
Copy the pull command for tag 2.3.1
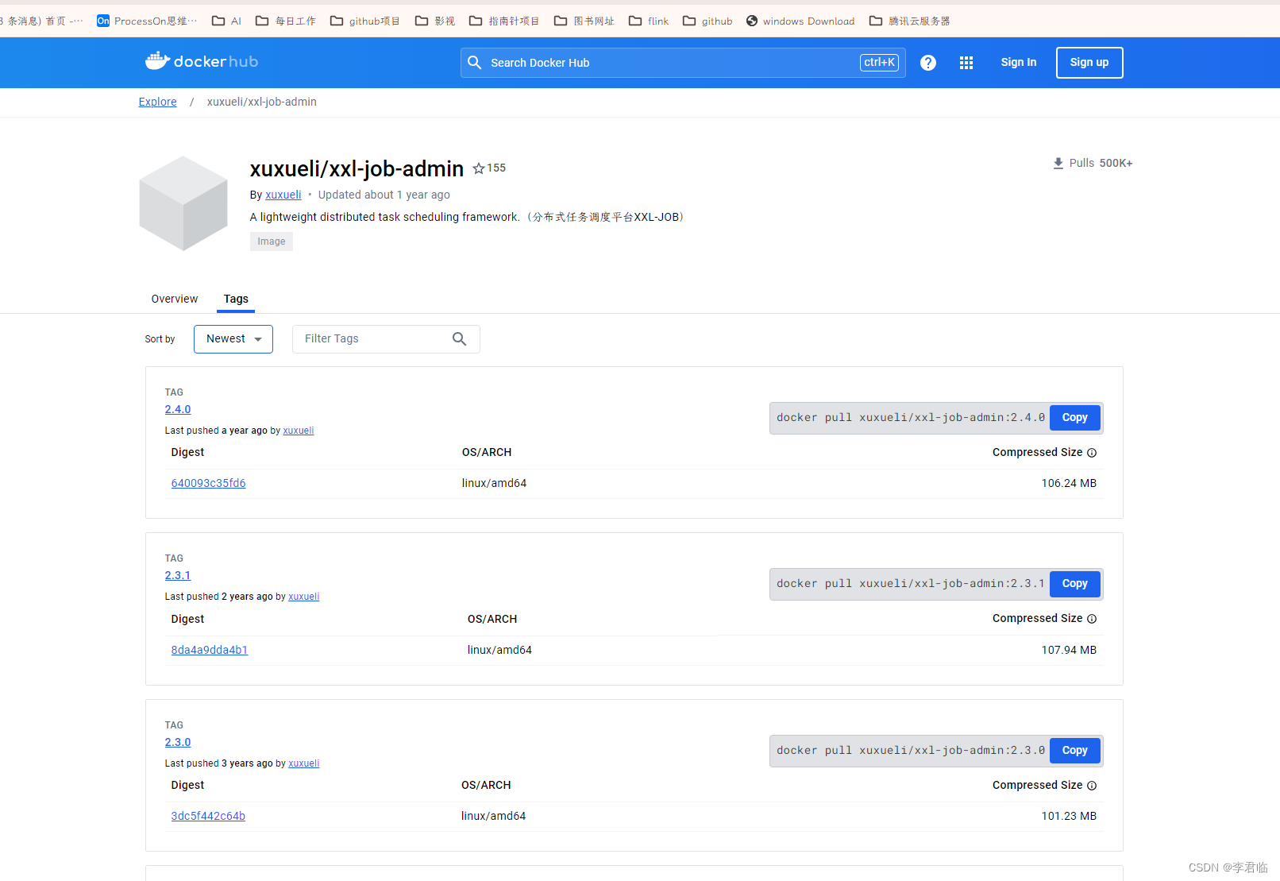click(x=1074, y=584)
